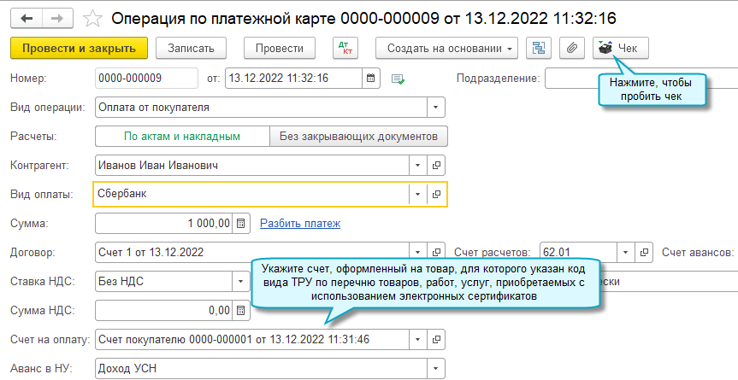
Task: Click the Сумма НДС field 0,00
Action: click(x=164, y=311)
